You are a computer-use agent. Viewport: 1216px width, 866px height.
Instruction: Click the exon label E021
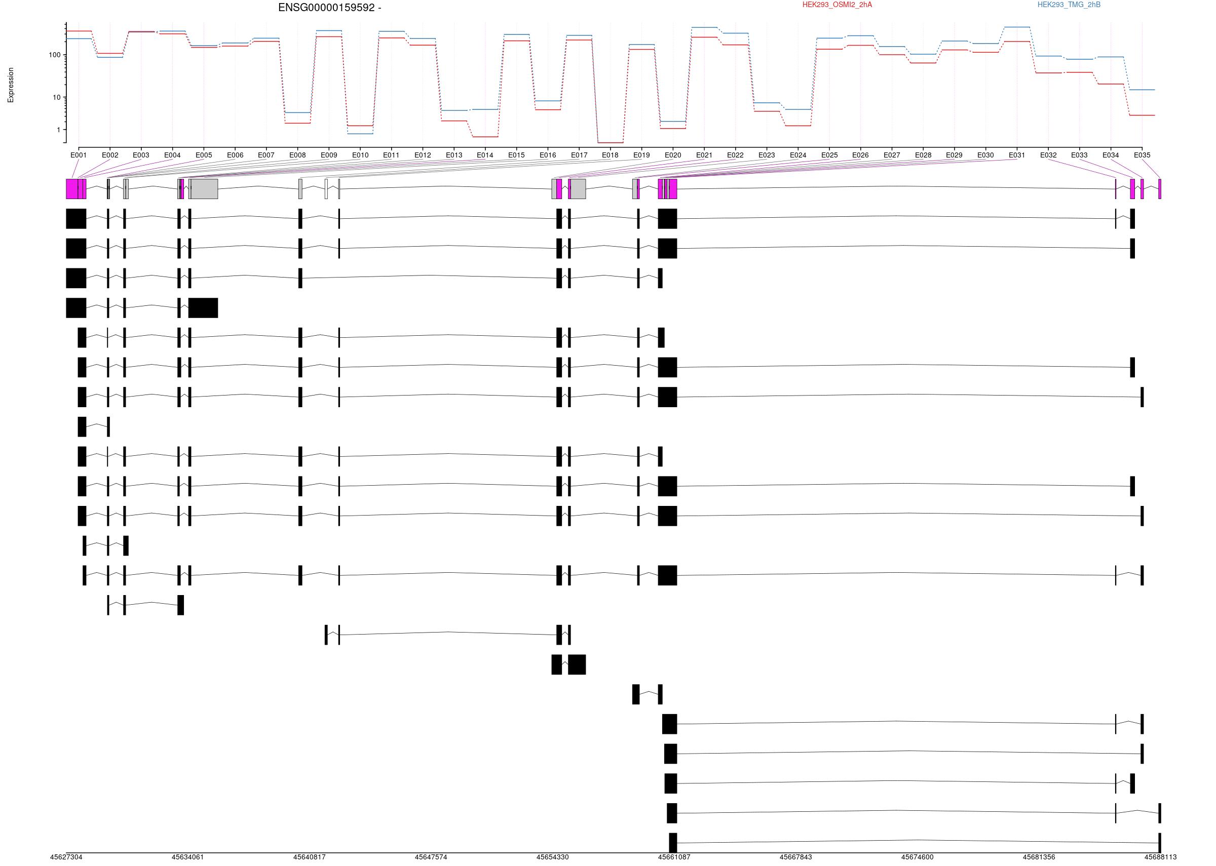704,155
